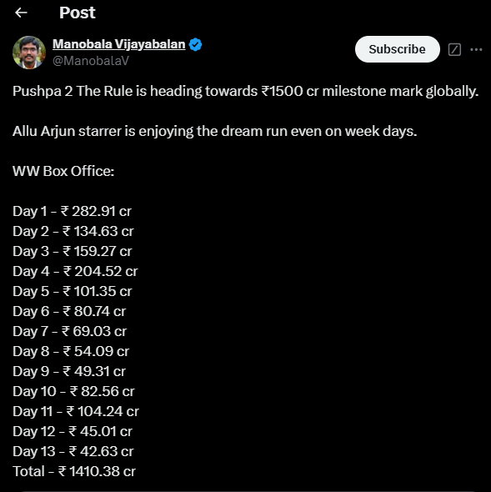Viewport: 491px width, 492px height.
Task: Go back using the left arrow
Action: coord(22,13)
